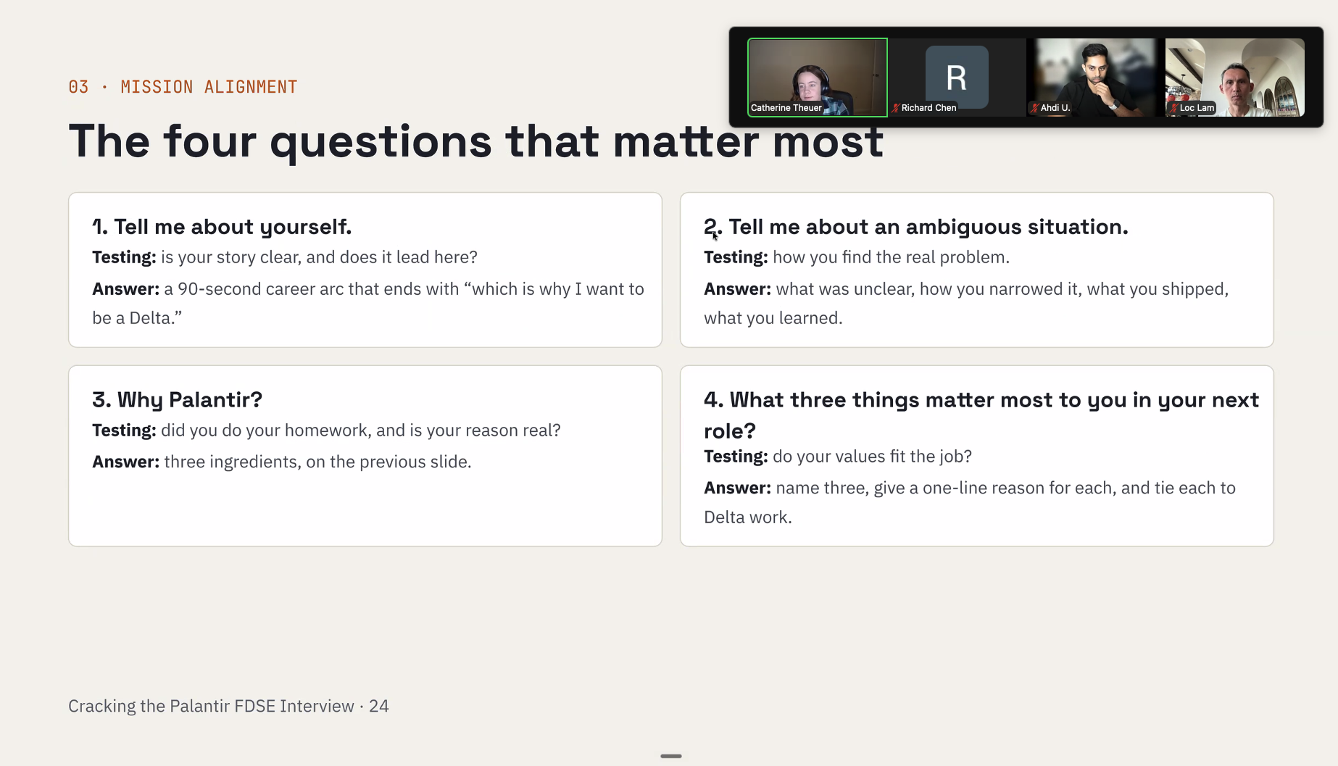The height and width of the screenshot is (766, 1338).
Task: Click text 'how you find the real problem.'
Action: click(x=891, y=257)
